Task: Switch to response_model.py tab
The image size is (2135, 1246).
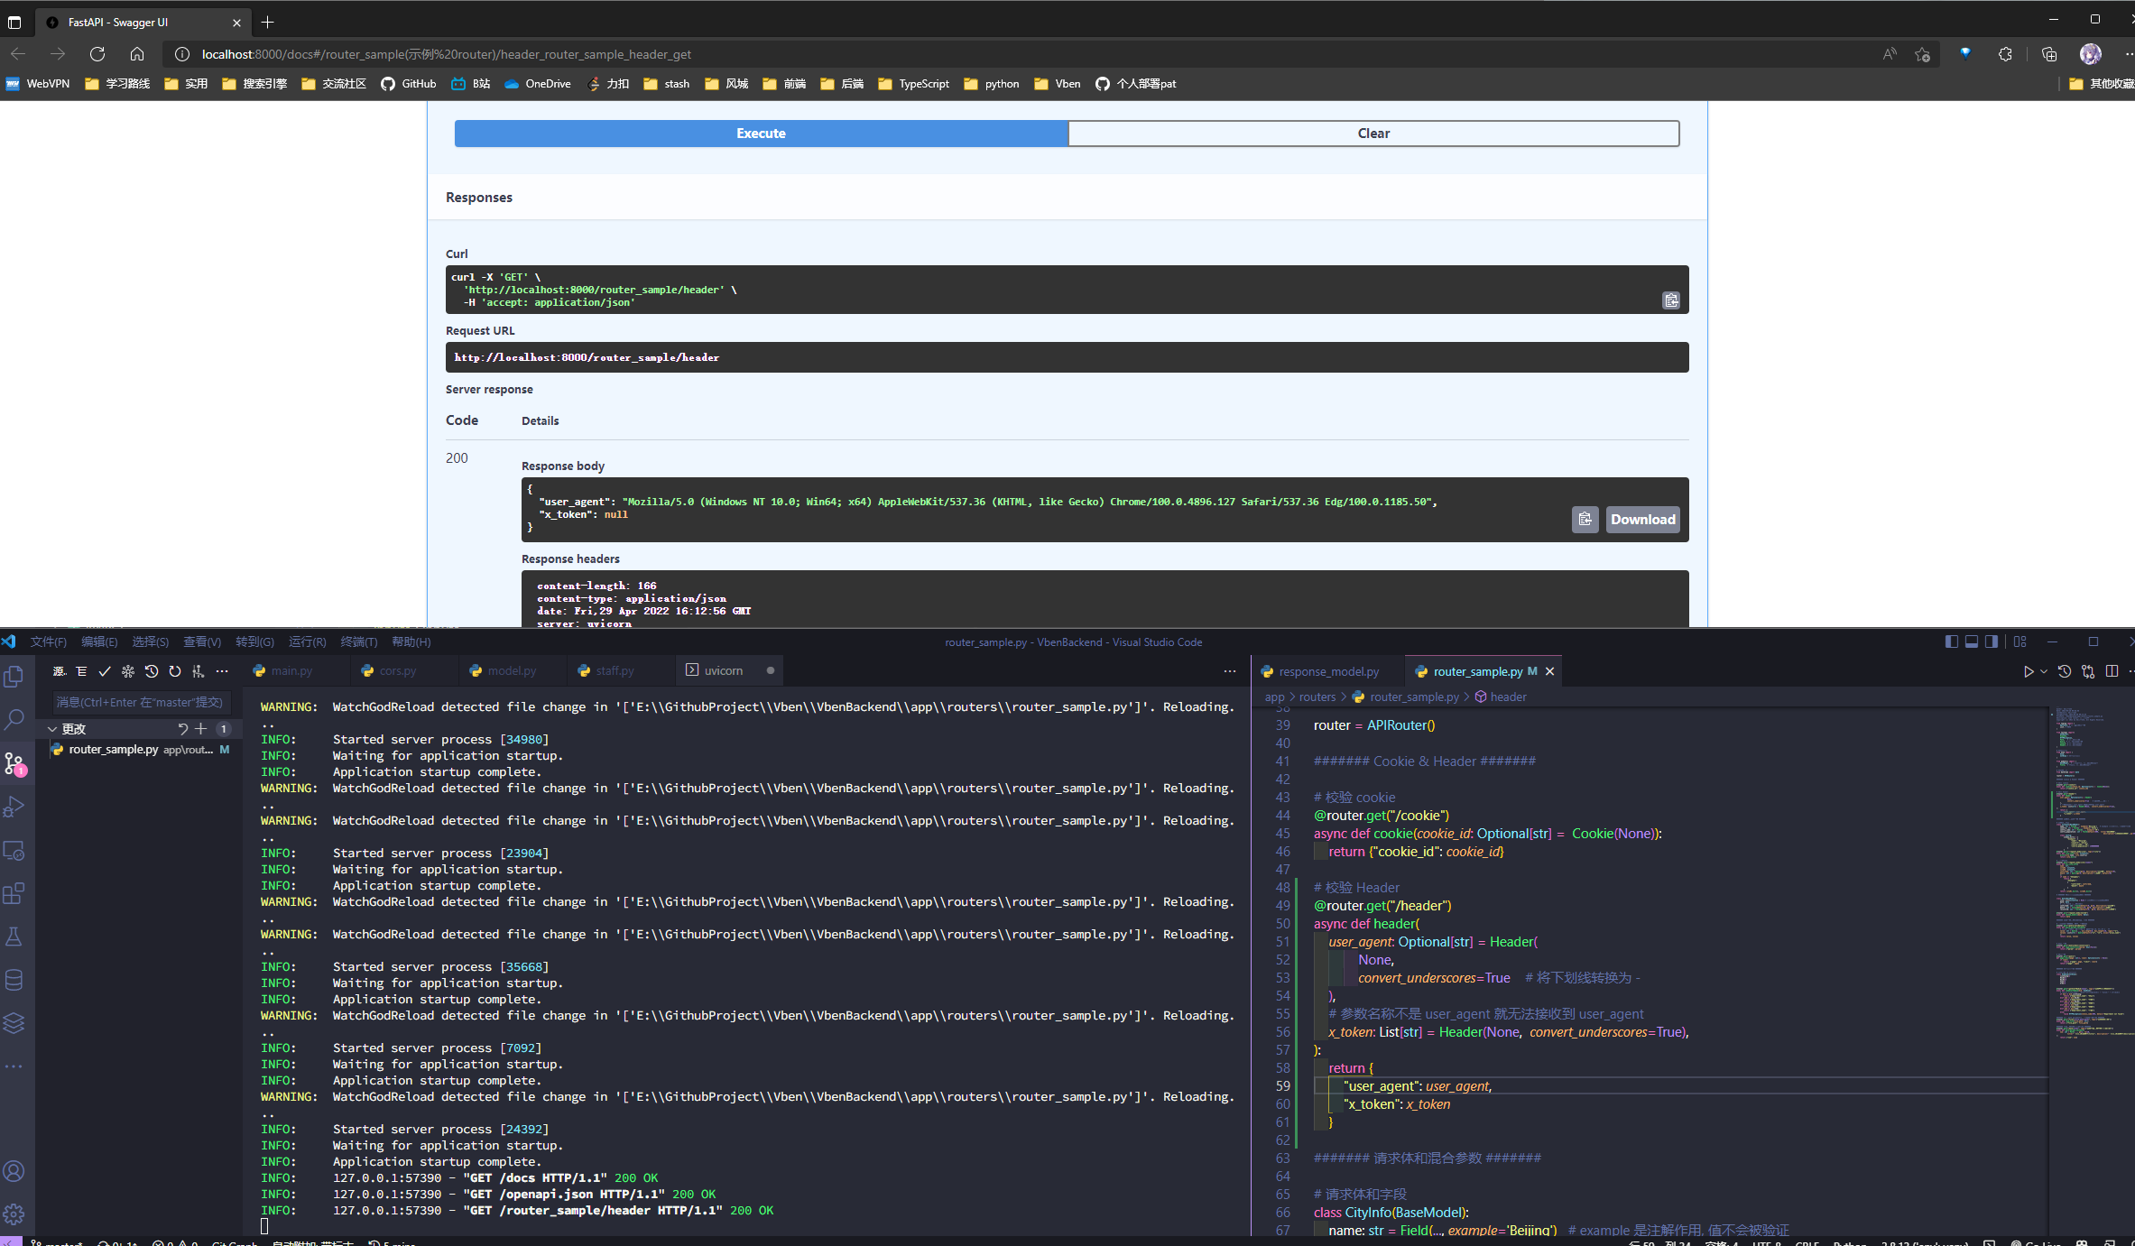Action: [x=1329, y=671]
